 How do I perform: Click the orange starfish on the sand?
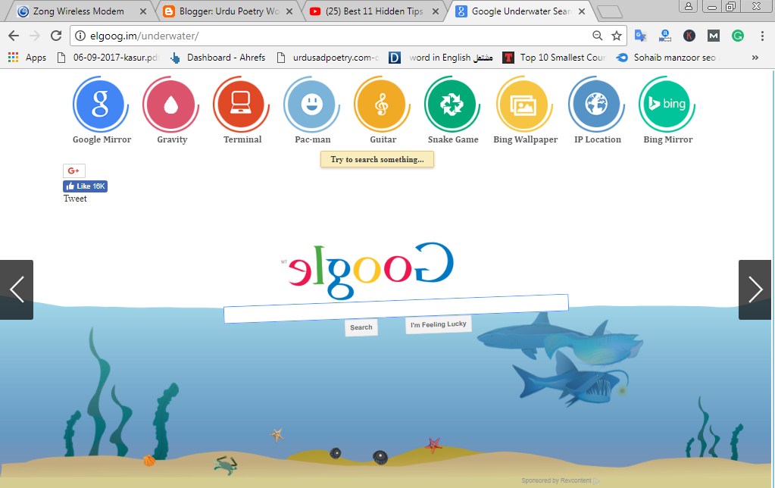pyautogui.click(x=277, y=435)
